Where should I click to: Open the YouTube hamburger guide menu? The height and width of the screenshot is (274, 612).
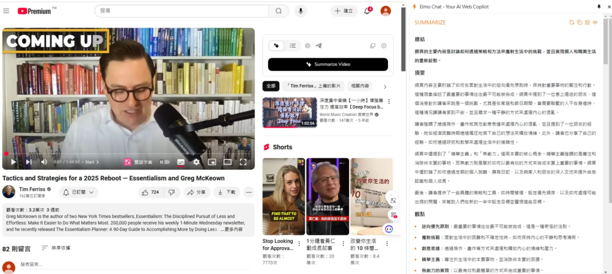(6, 11)
